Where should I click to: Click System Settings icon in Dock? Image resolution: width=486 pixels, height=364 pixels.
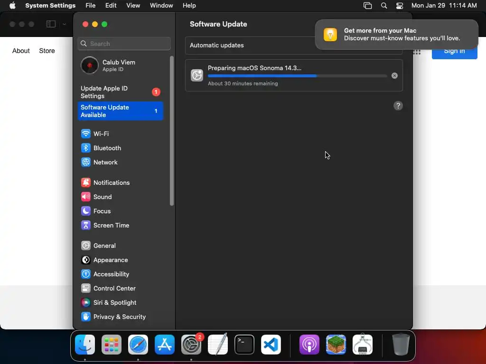click(x=191, y=345)
